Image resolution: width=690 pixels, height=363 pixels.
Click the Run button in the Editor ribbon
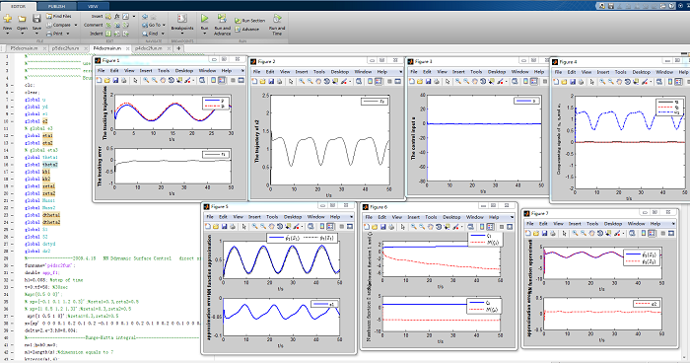point(205,23)
